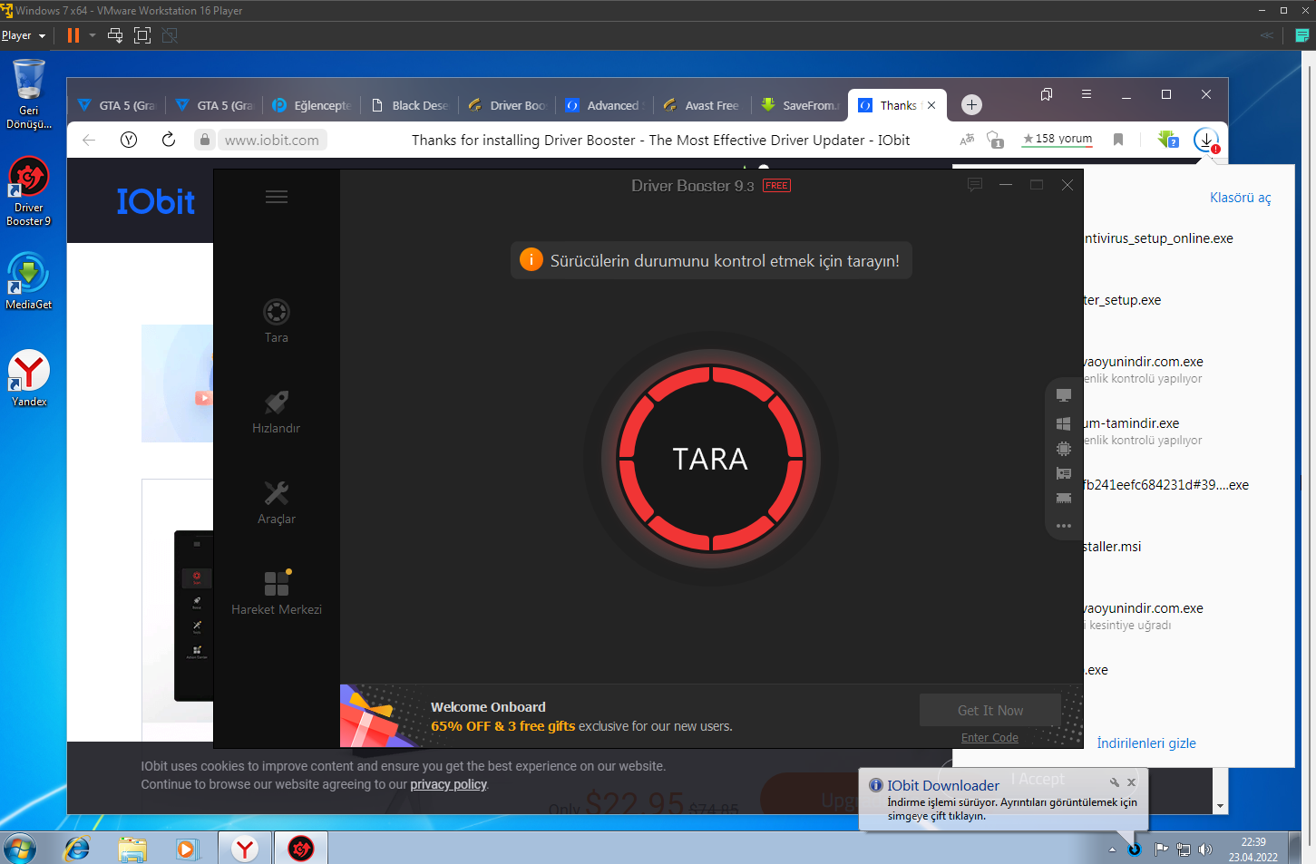Click the monitor icon in Driver Booster's side strip
Screen dimensions: 1316x864
tap(1064, 395)
